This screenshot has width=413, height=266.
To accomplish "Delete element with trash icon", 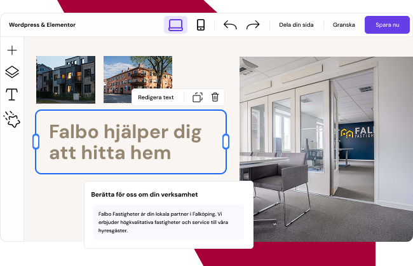I will click(x=215, y=97).
